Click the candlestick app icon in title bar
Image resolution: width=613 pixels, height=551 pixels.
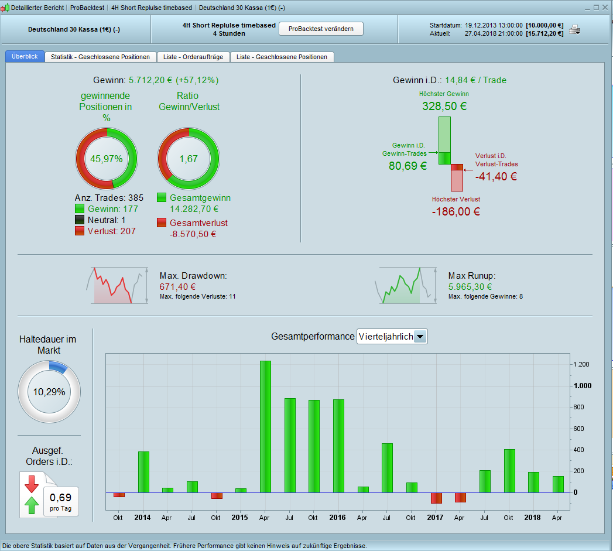pos(5,8)
